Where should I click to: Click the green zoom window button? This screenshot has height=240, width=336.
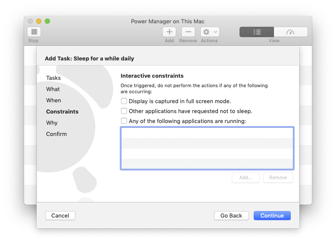tap(47, 21)
